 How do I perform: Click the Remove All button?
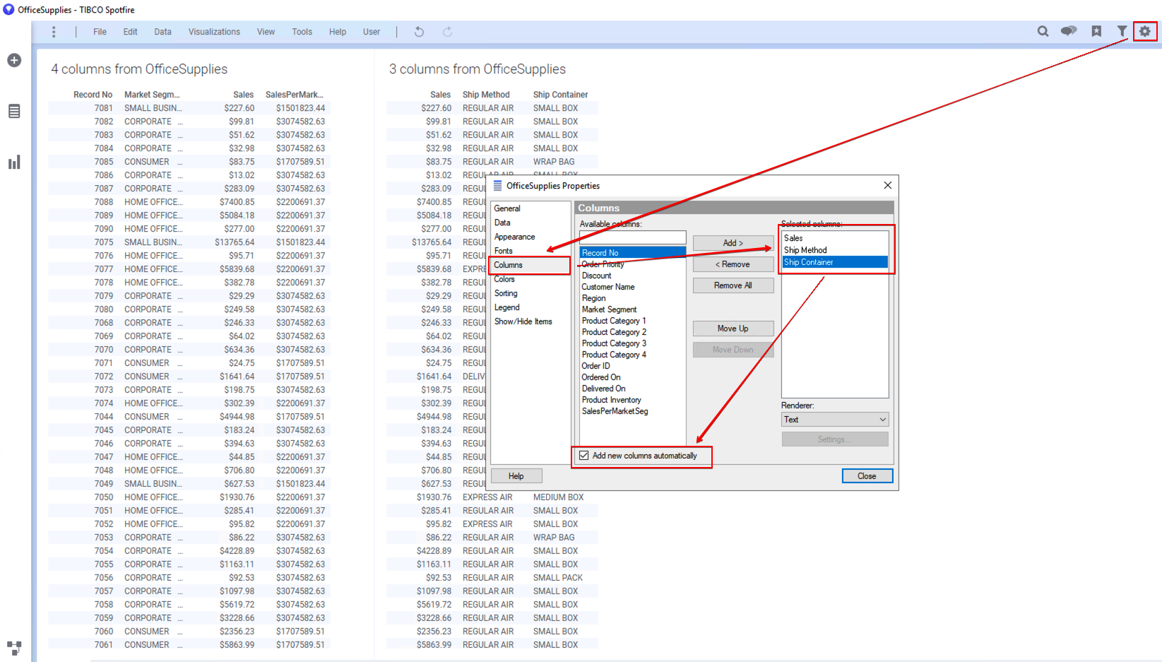pyautogui.click(x=733, y=285)
